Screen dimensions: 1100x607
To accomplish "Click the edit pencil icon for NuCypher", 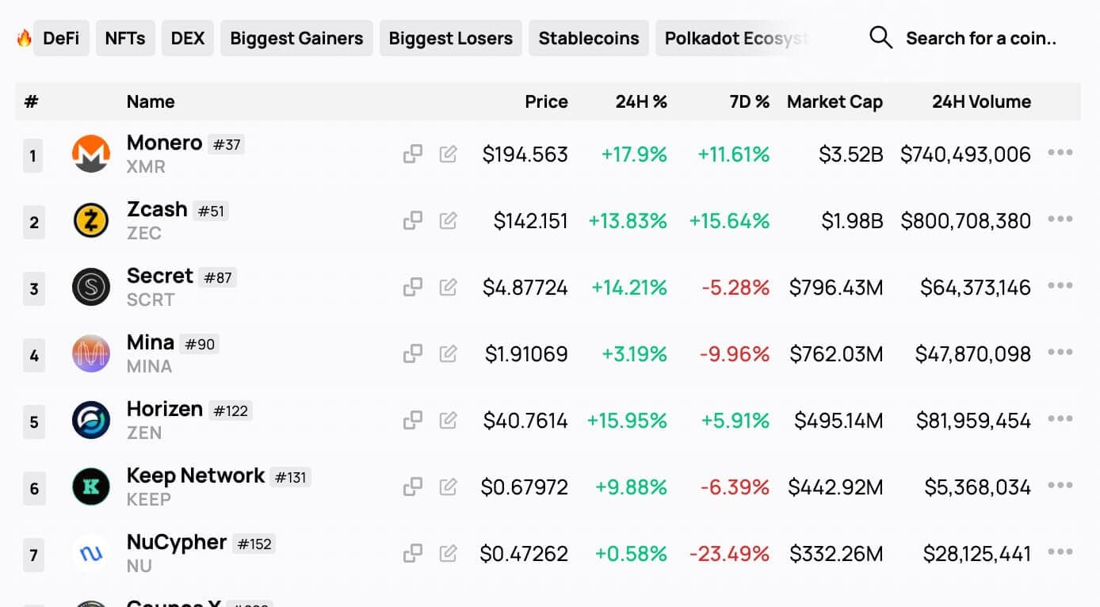I will point(449,553).
